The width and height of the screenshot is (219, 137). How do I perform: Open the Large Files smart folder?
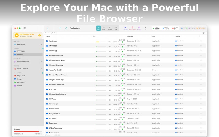(x=28, y=76)
